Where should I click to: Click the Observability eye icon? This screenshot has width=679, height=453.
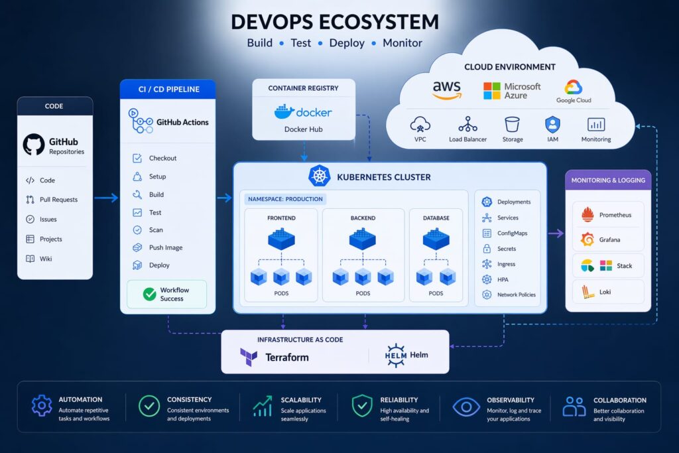466,407
